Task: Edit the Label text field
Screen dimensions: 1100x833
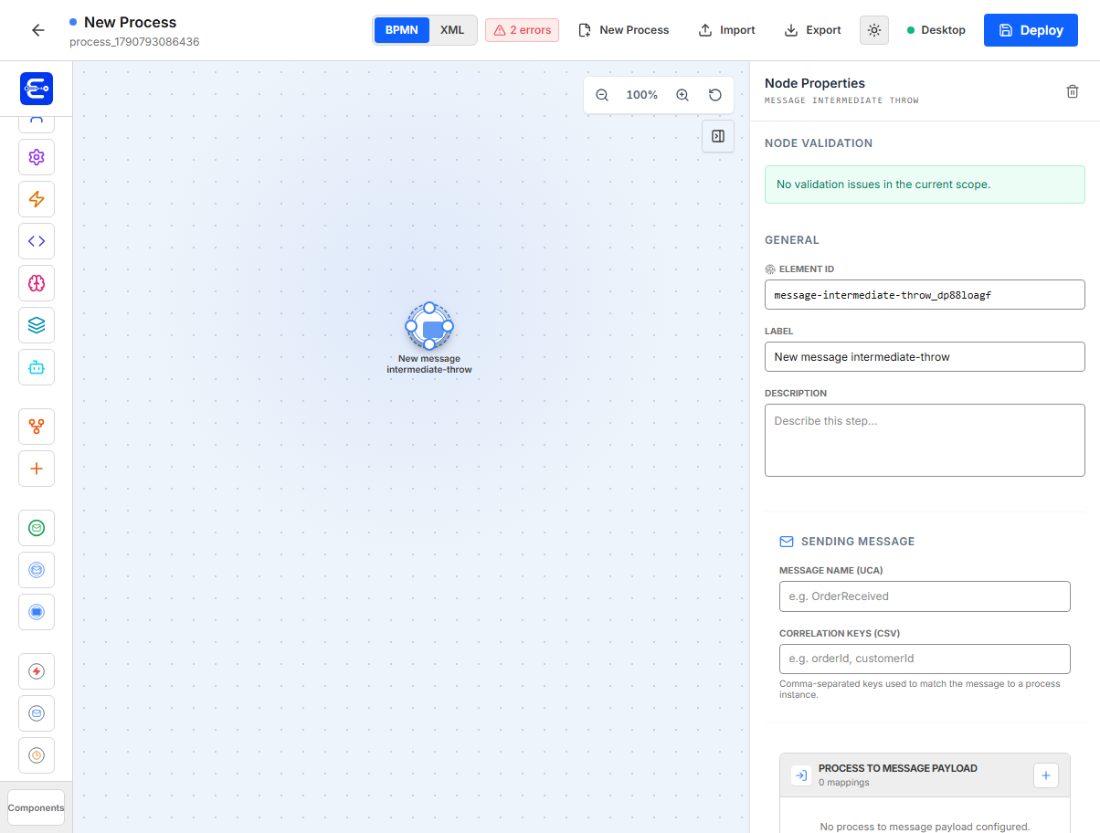Action: click(x=925, y=357)
